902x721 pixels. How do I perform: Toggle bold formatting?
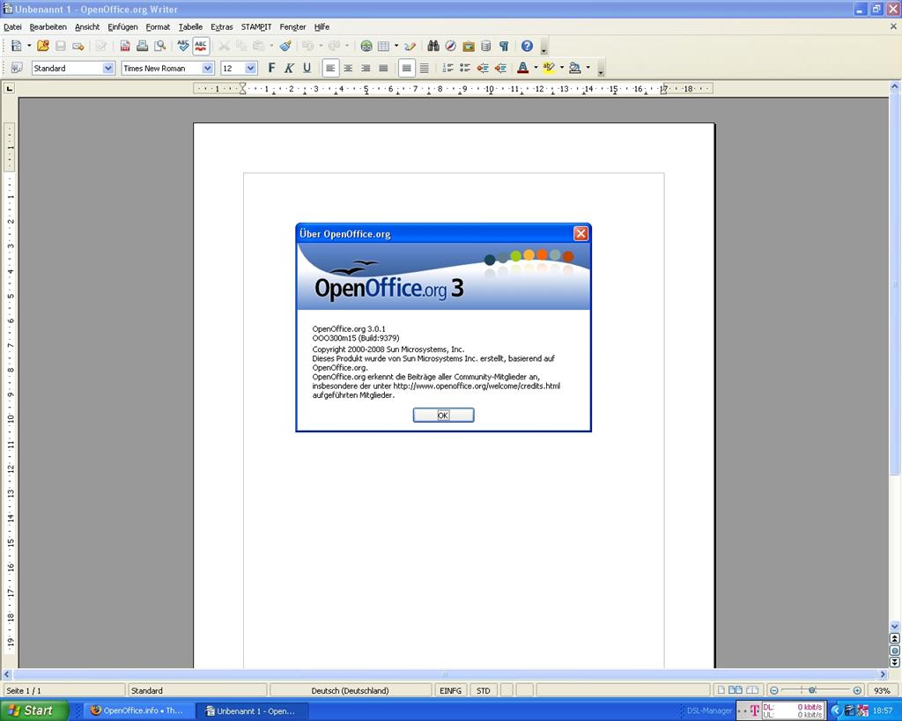[271, 68]
